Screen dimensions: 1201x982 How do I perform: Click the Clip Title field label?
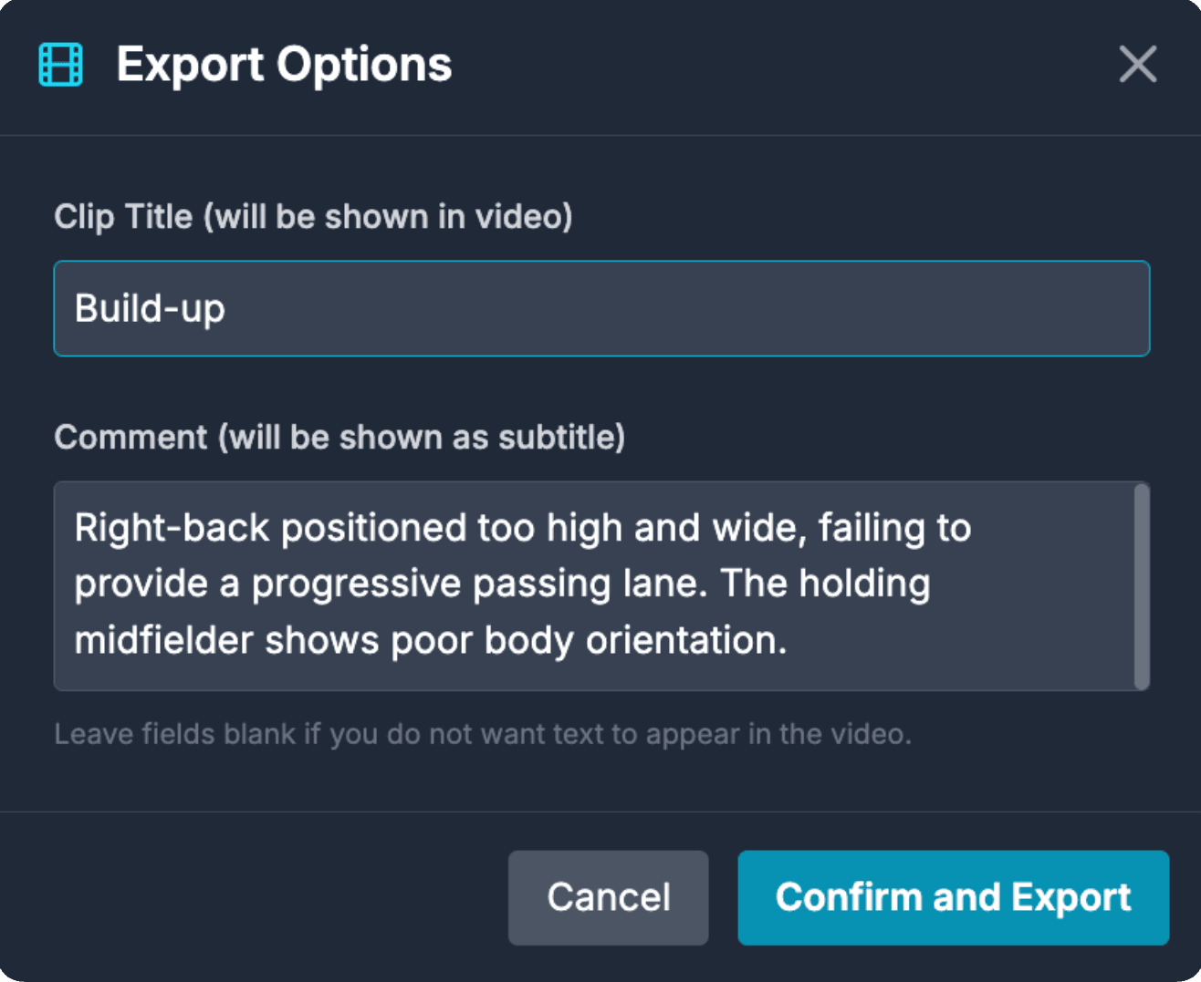[x=314, y=216]
